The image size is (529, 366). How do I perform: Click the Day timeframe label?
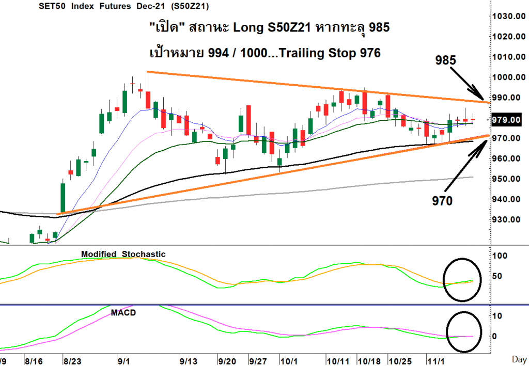pos(519,359)
